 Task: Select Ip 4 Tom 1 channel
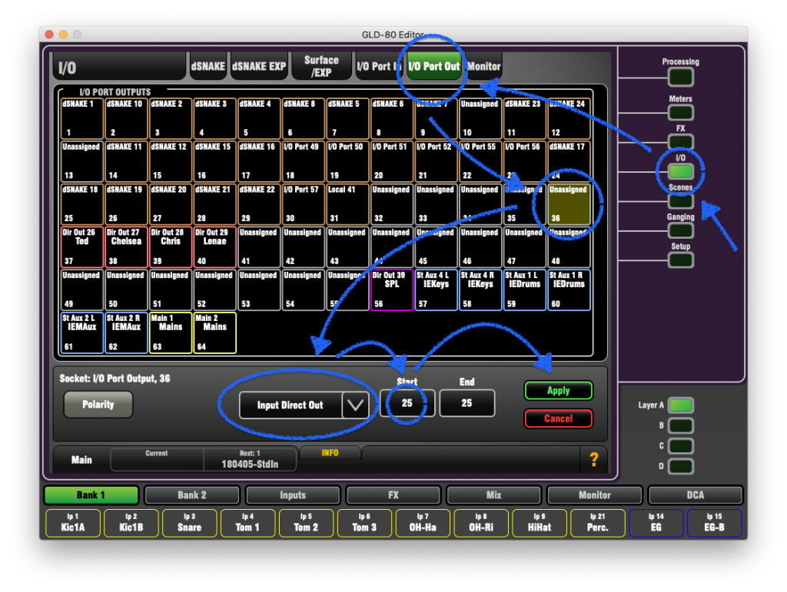click(x=247, y=523)
